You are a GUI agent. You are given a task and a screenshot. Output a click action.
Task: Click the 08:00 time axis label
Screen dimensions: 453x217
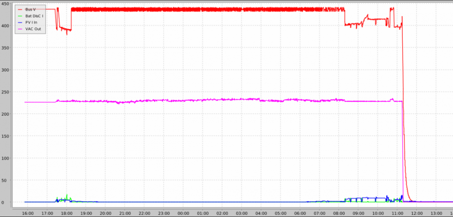point(338,213)
